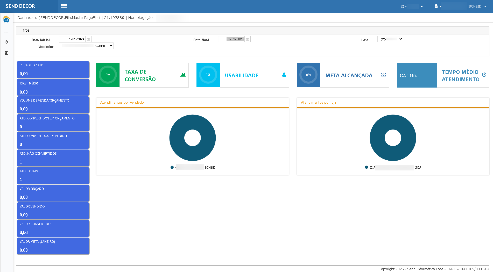493x272 pixels.
Task: Open the store (2) dropdown in header
Action: pos(411,6)
